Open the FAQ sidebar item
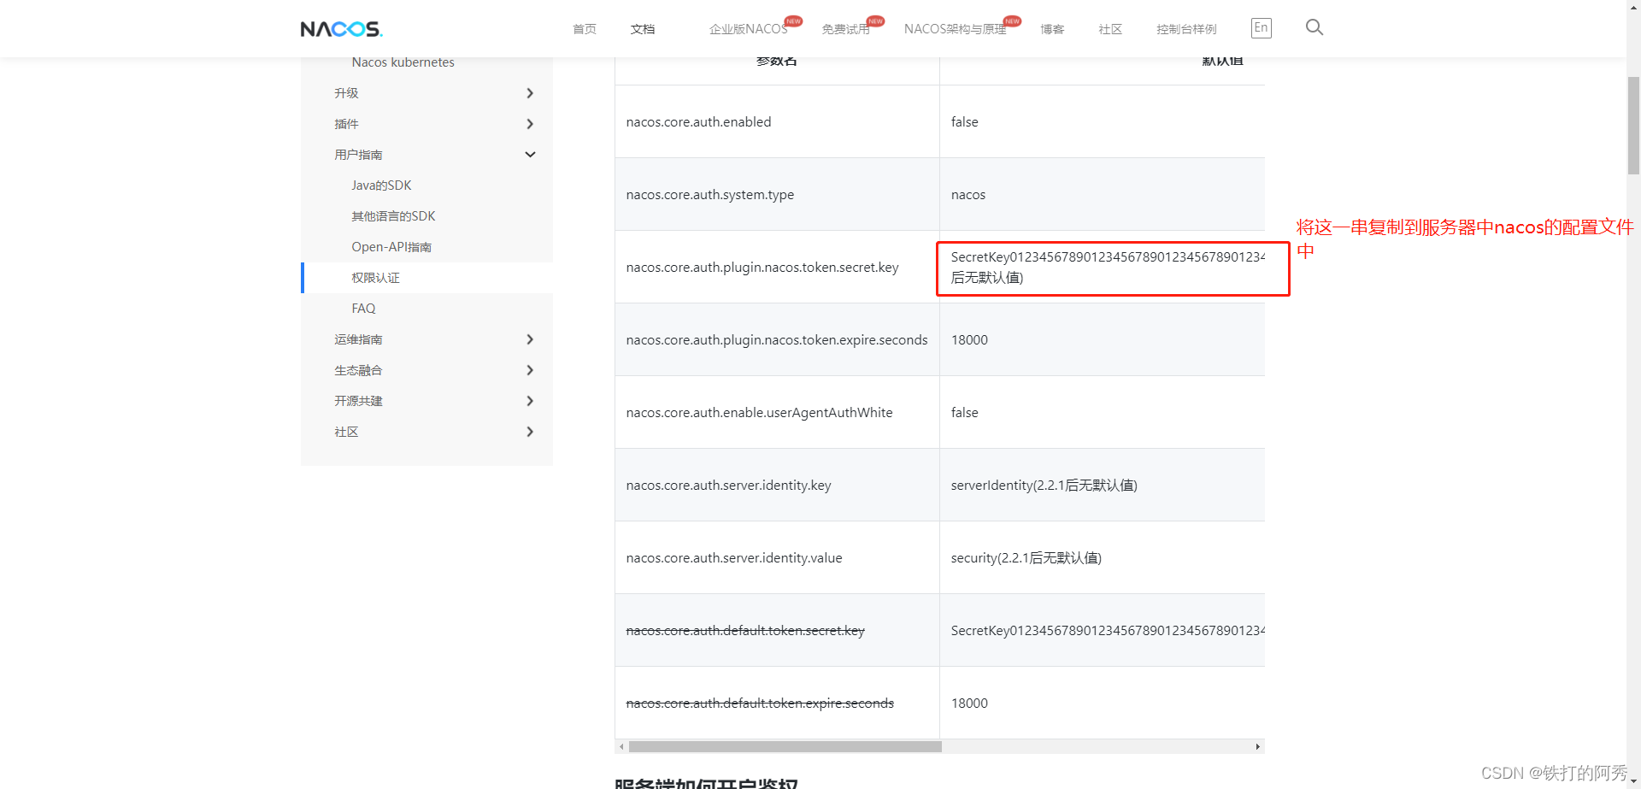 click(x=363, y=309)
